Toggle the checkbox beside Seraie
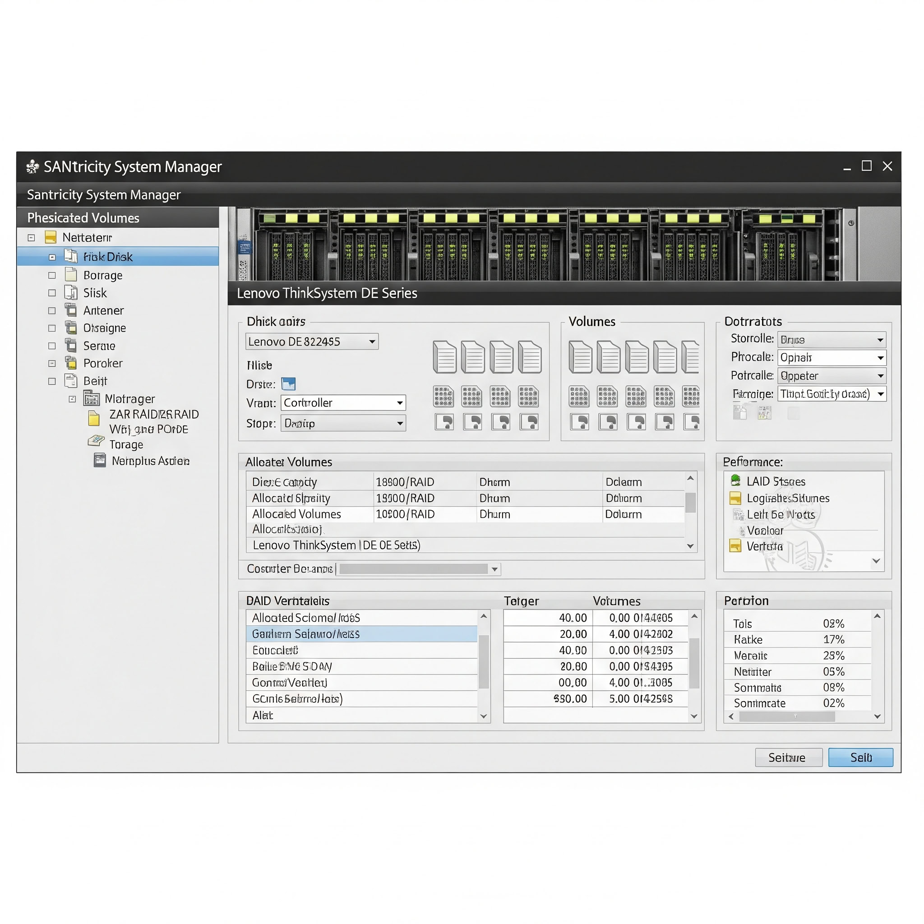 (52, 346)
